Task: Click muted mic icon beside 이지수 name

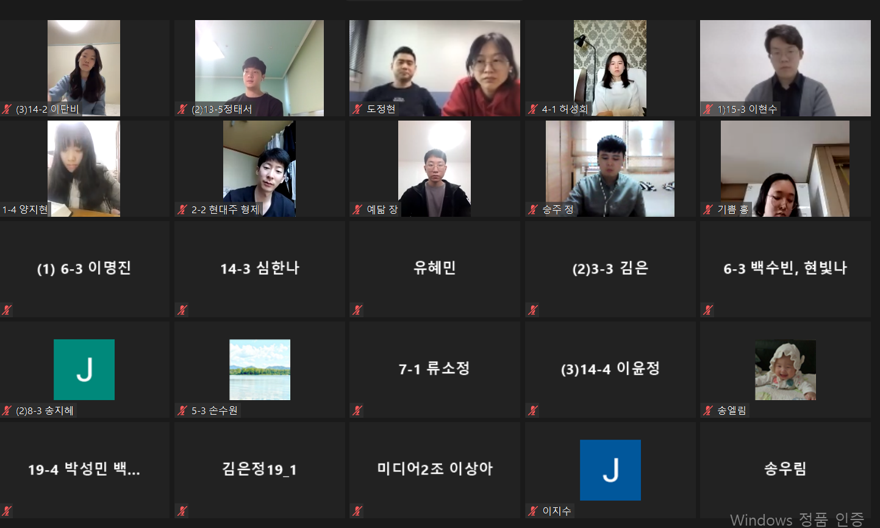Action: (533, 511)
